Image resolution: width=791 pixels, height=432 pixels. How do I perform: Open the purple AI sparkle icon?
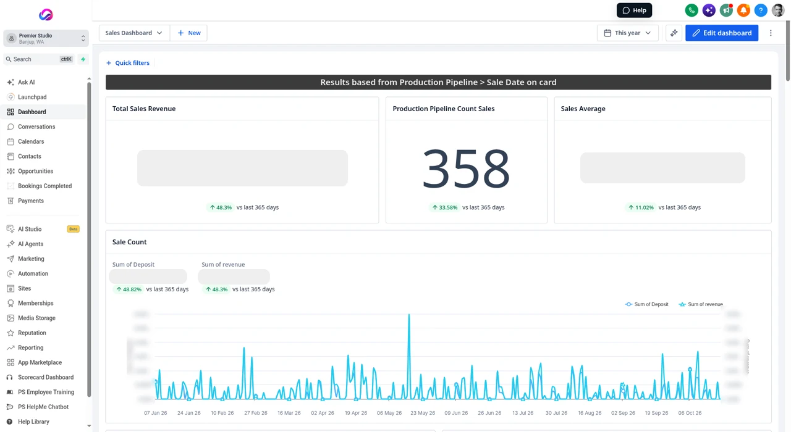coord(709,10)
